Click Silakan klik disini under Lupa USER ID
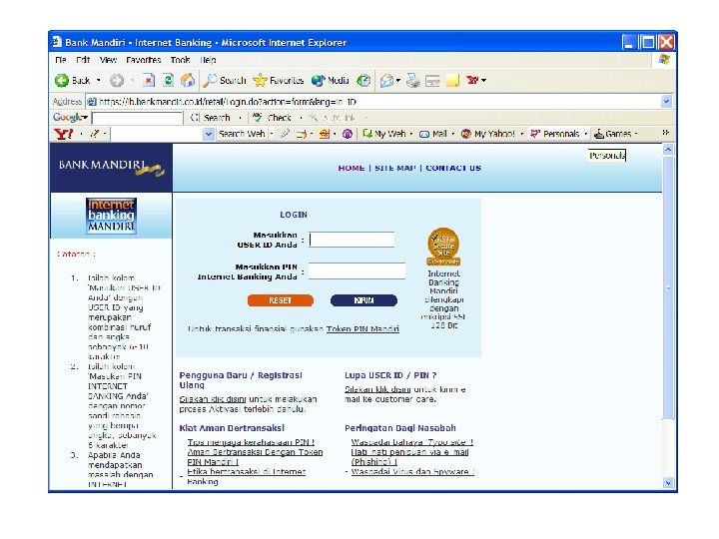719x539 pixels. click(x=377, y=389)
